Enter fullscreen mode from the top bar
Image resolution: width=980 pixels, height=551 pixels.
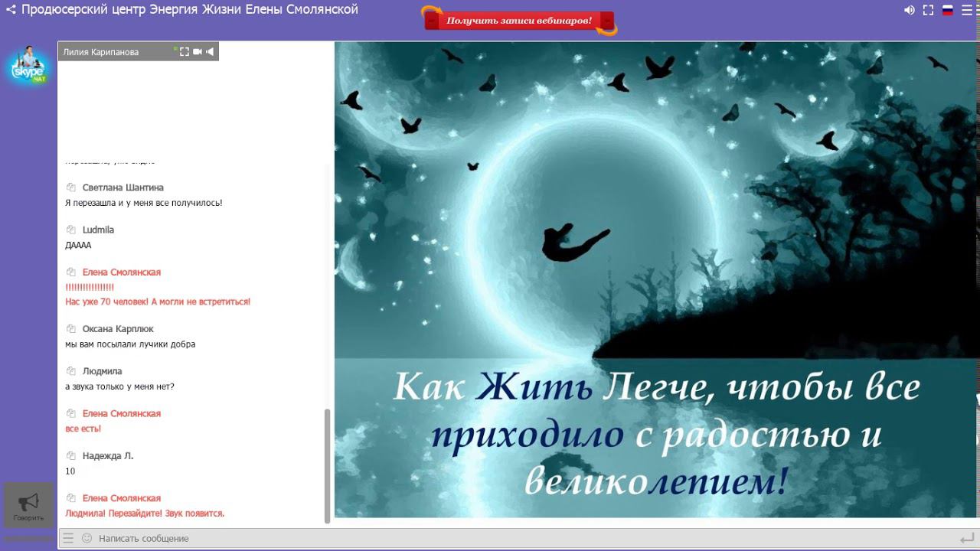(x=928, y=10)
